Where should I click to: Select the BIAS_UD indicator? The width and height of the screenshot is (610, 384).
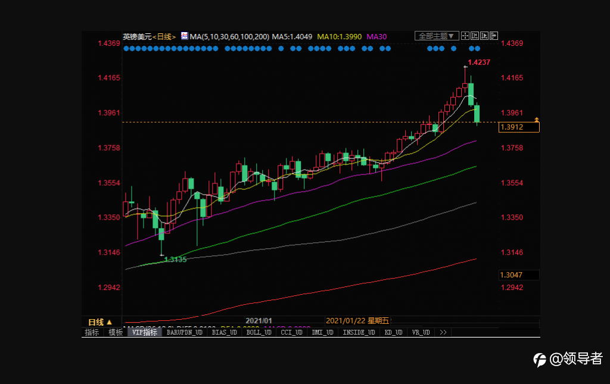coord(225,332)
